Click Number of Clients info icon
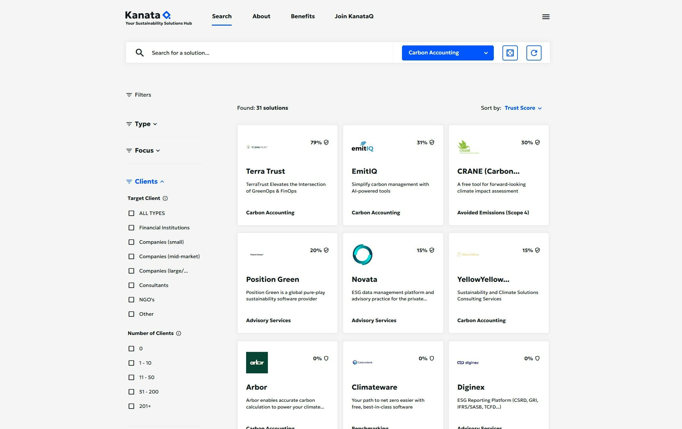Image resolution: width=682 pixels, height=429 pixels. (x=179, y=333)
